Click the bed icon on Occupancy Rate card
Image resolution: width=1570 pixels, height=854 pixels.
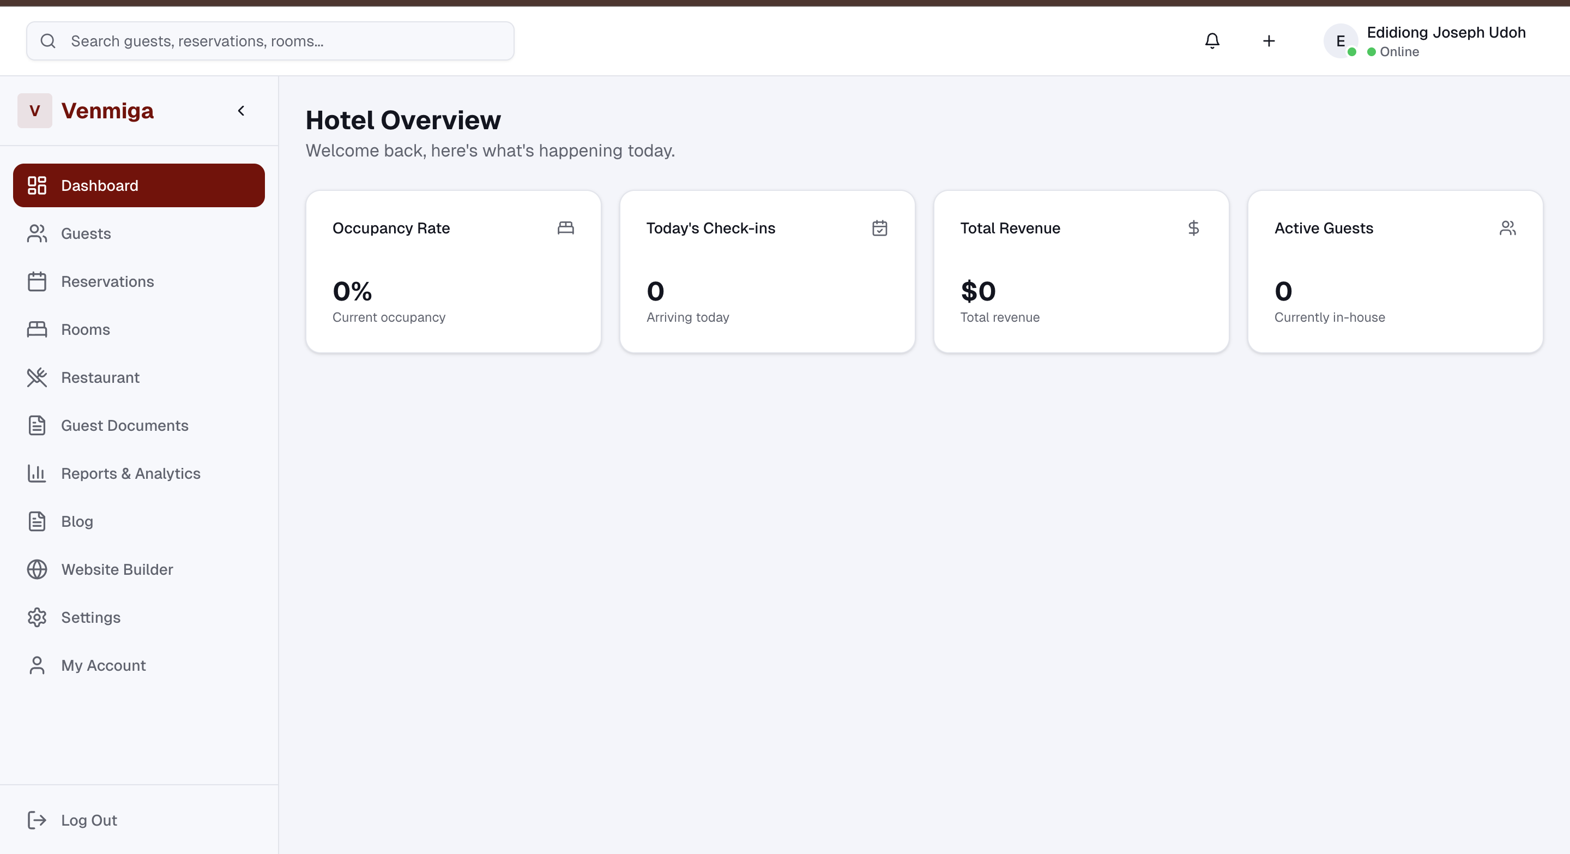[566, 228]
